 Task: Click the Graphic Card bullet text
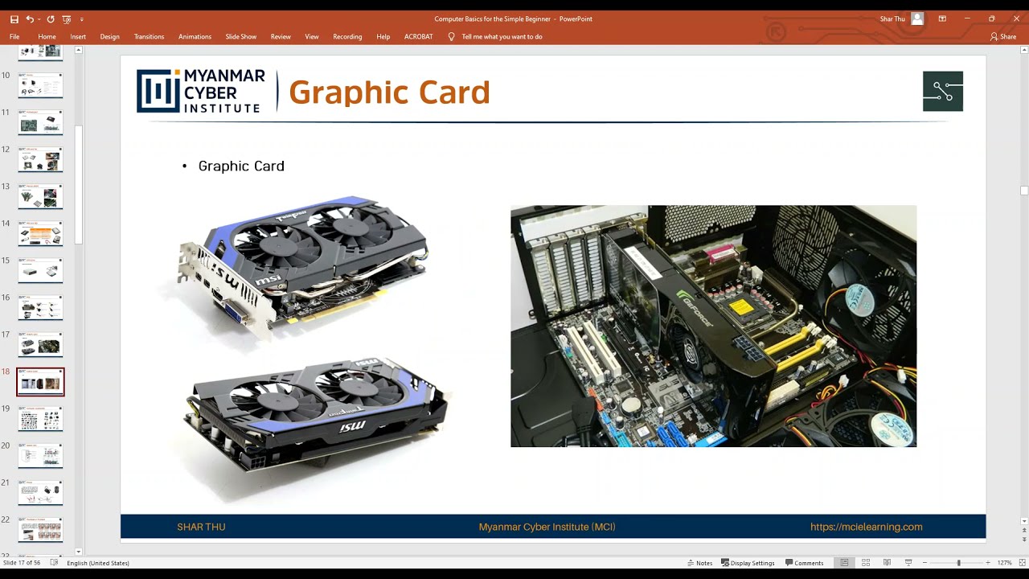[x=241, y=166]
